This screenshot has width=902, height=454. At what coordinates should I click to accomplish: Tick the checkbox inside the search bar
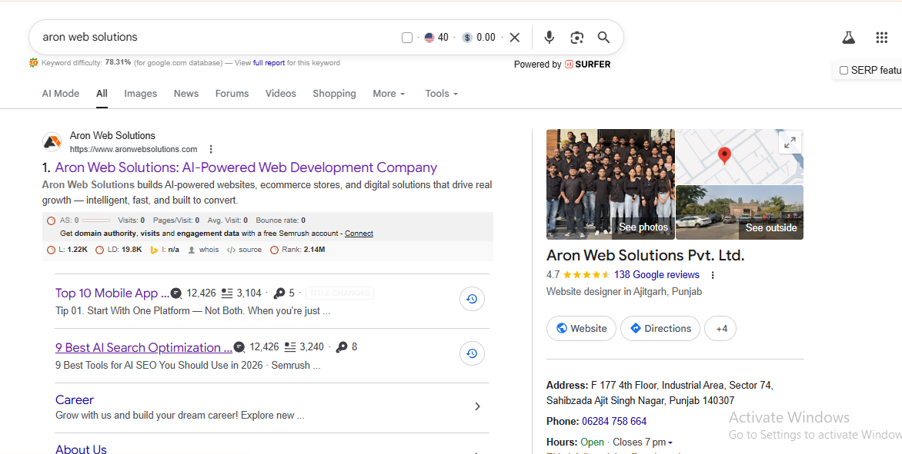click(x=406, y=38)
